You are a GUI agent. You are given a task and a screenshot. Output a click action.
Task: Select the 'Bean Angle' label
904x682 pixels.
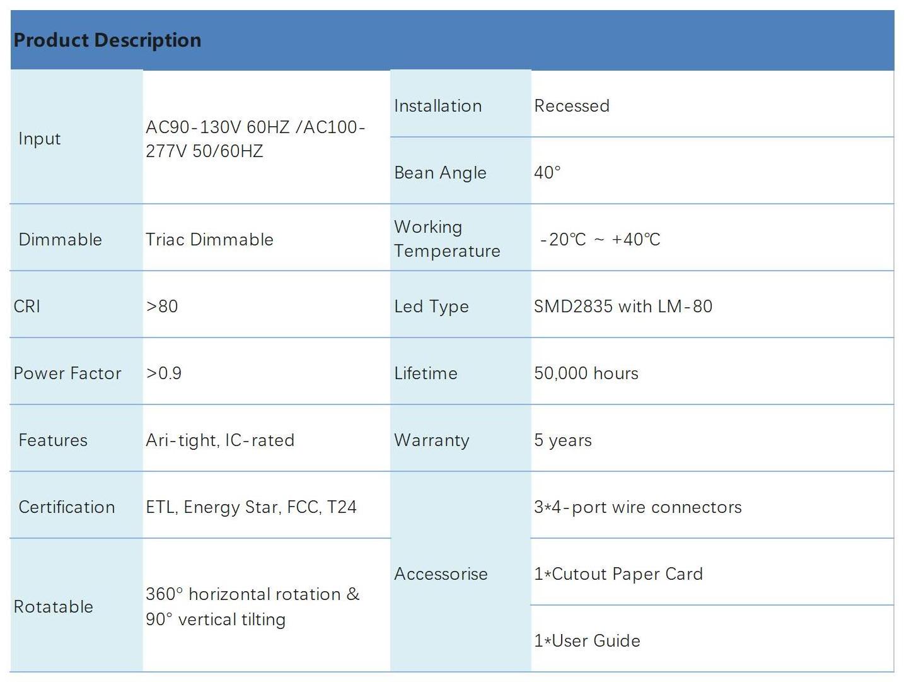pos(440,173)
